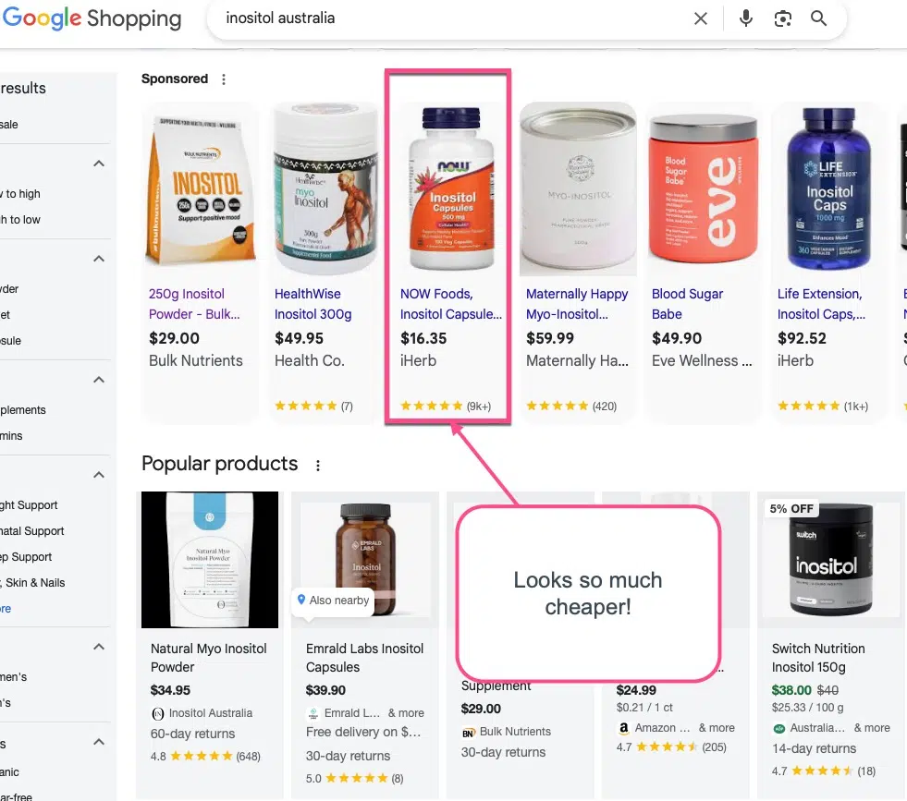The image size is (907, 801).
Task: Collapse the powder/capsule form filter section
Action: click(99, 259)
